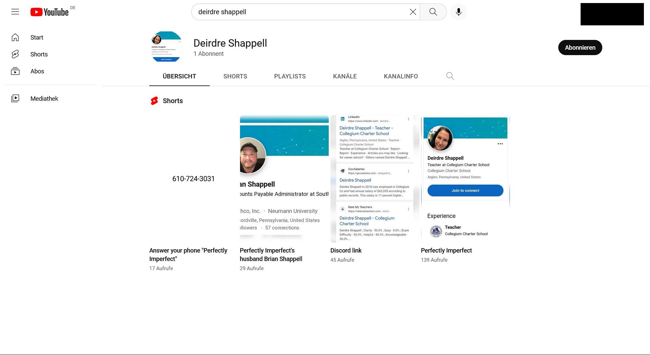
Task: Click the Deirdre Shappell channel name heading
Action: [x=230, y=43]
